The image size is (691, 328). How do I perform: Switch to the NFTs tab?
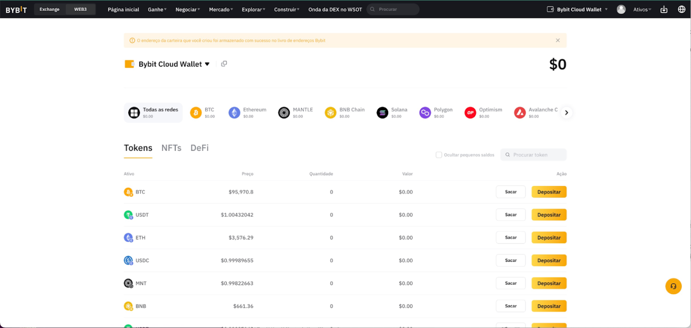coord(171,148)
